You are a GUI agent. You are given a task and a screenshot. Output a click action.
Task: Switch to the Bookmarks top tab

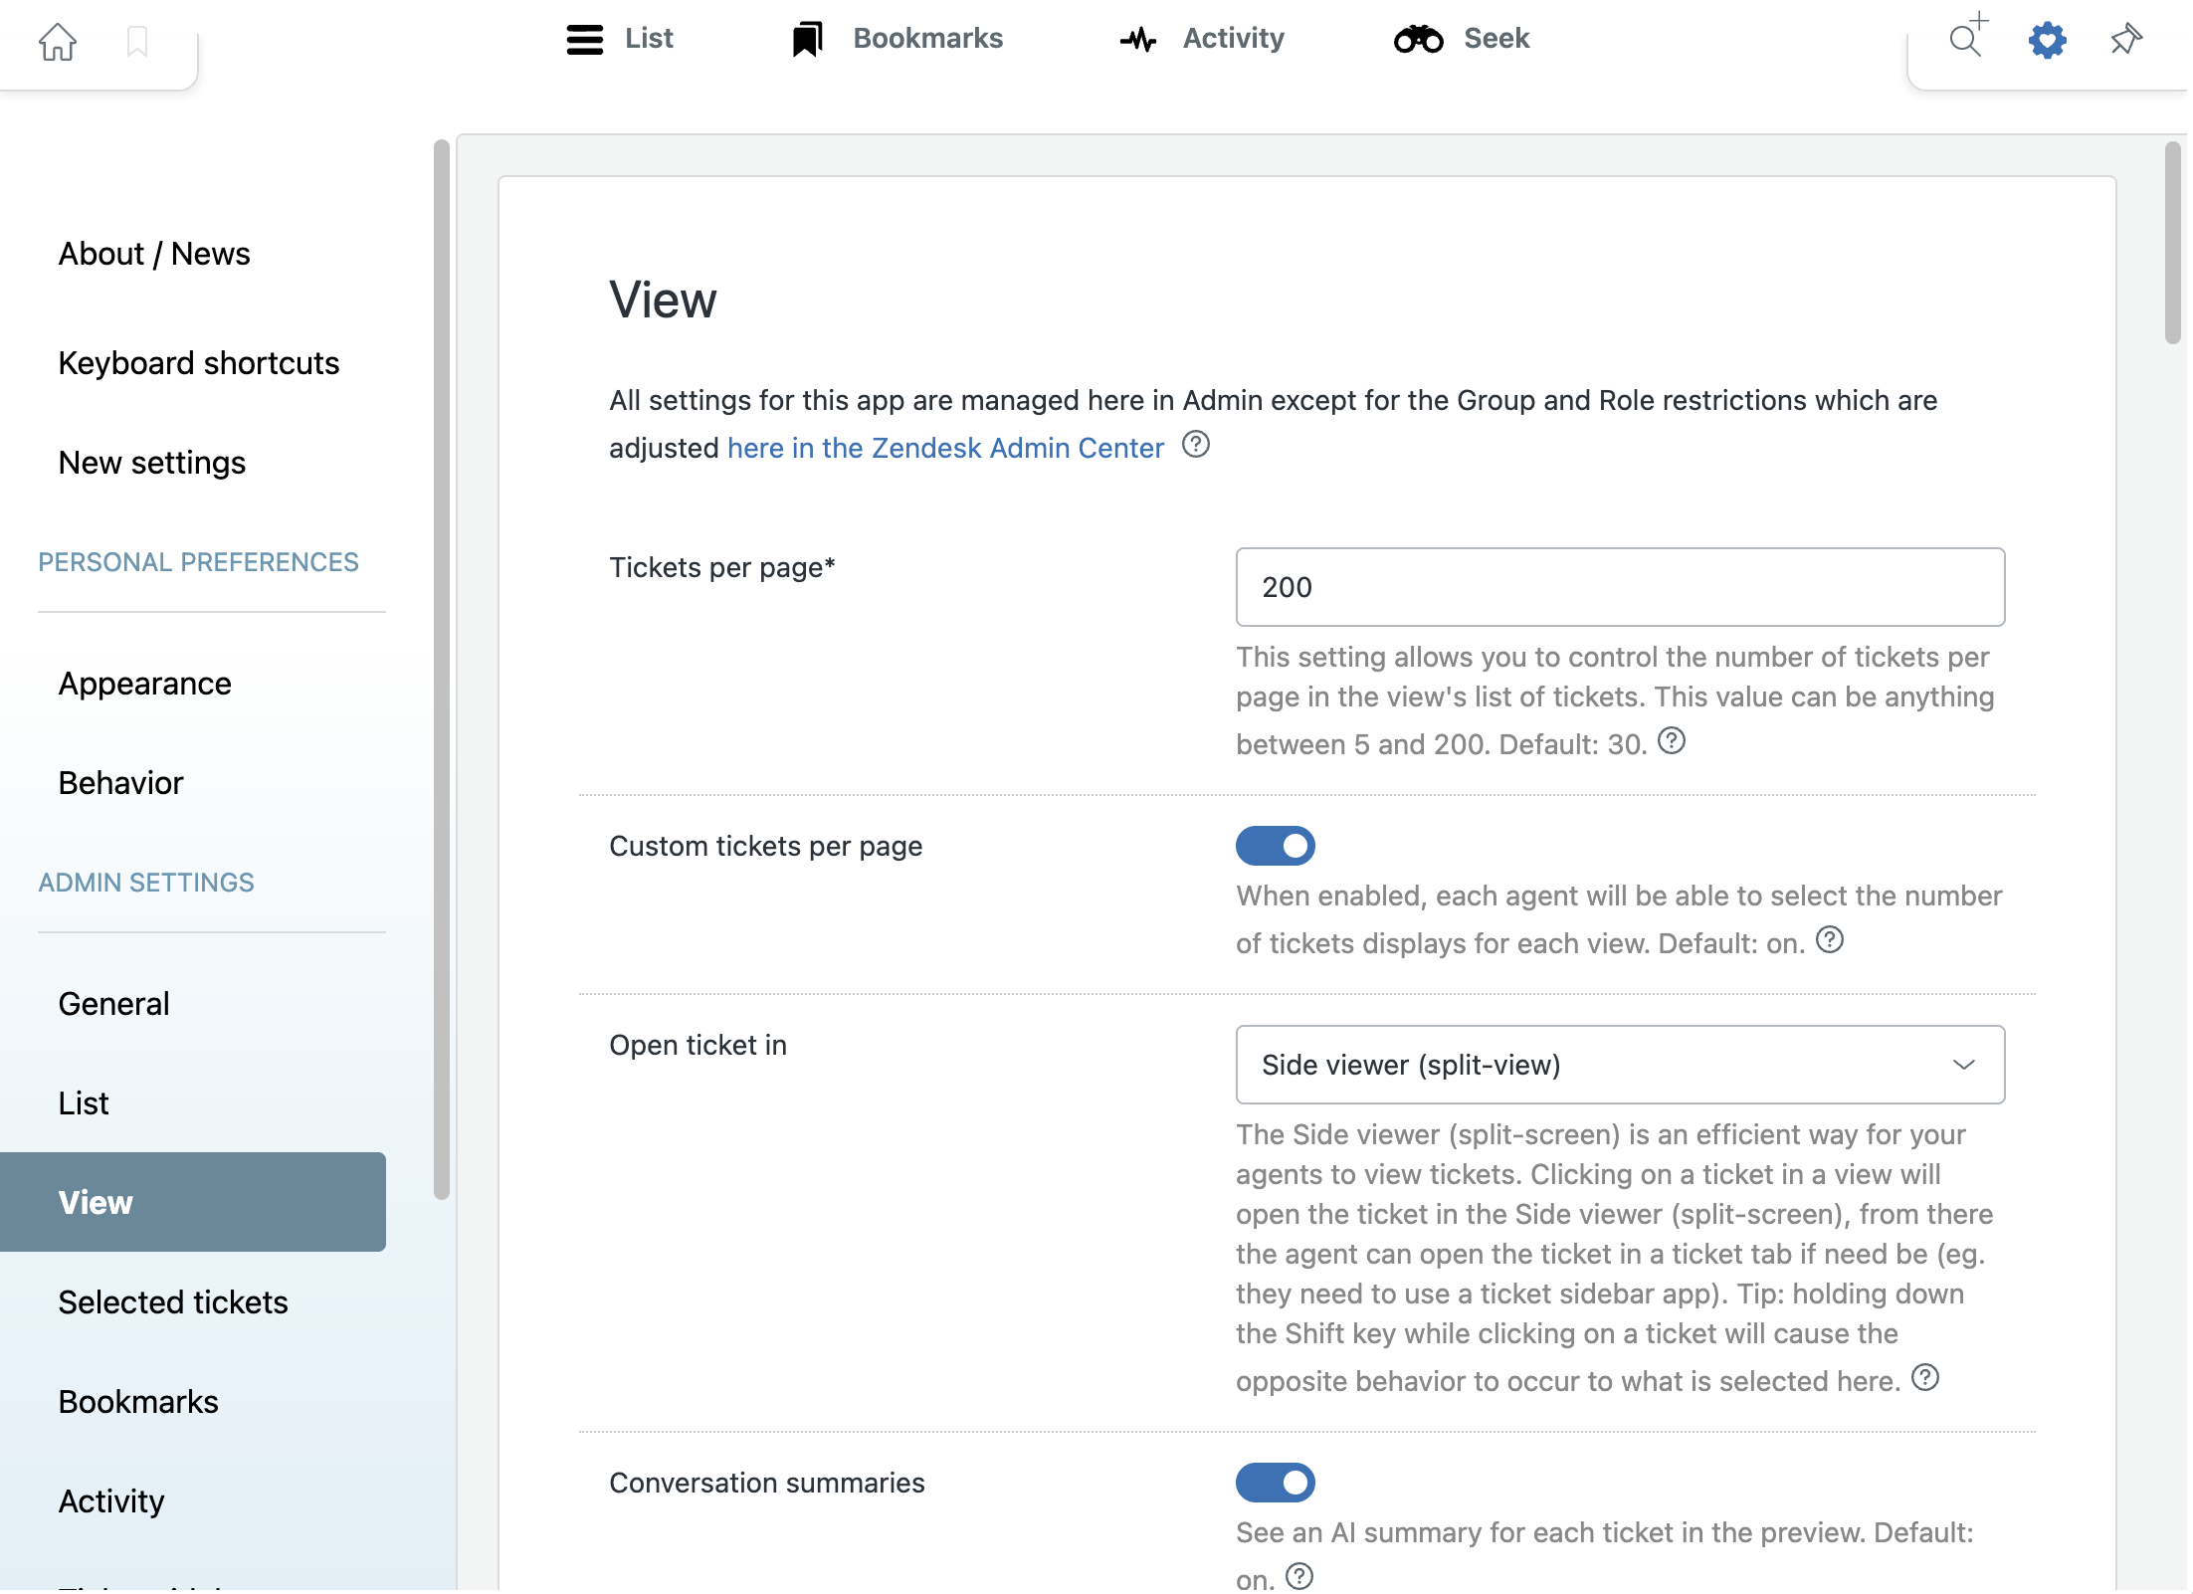pos(897,39)
